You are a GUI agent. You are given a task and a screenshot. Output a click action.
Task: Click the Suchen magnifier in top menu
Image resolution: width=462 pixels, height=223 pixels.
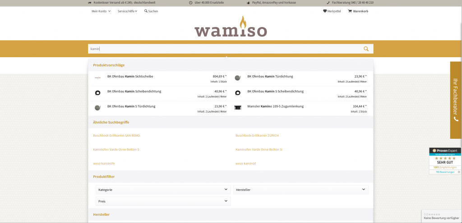click(146, 11)
